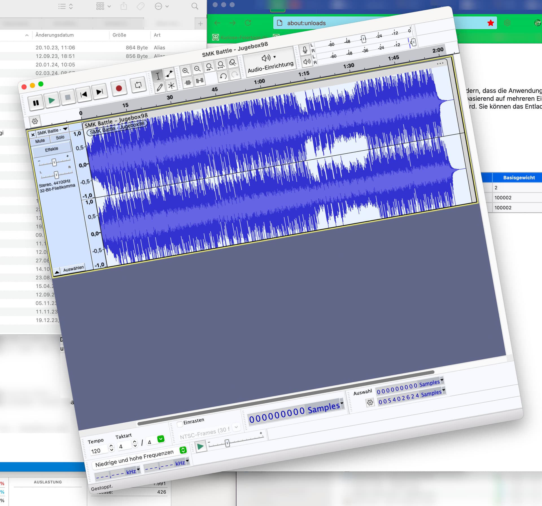542x506 pixels.
Task: Click the Trim audio outside selection icon
Action: (188, 82)
